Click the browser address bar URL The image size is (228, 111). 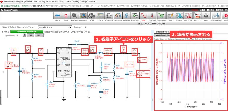point(125,6)
